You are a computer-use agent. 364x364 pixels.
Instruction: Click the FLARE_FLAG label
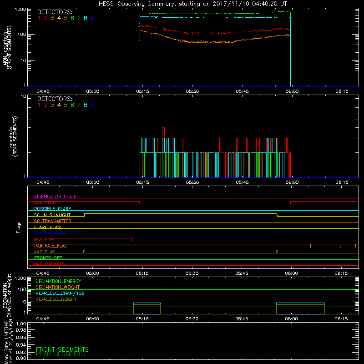tap(47, 227)
